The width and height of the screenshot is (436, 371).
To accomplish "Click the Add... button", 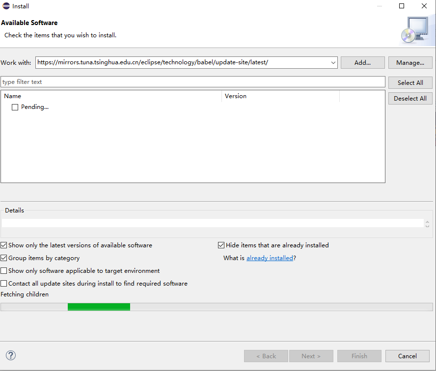I will (362, 63).
